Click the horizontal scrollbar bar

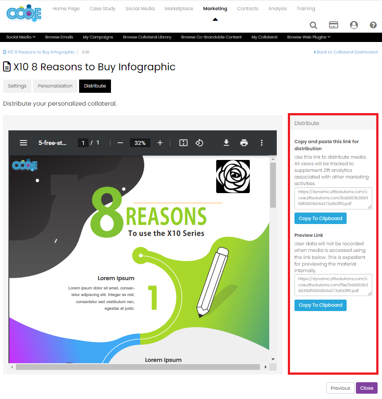pos(138,367)
